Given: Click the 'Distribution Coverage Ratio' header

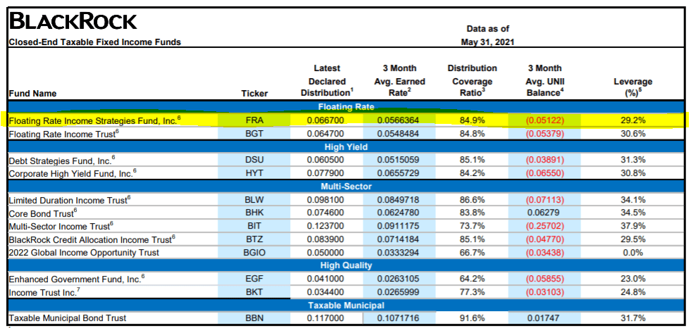Looking at the screenshot, I should click(x=472, y=80).
